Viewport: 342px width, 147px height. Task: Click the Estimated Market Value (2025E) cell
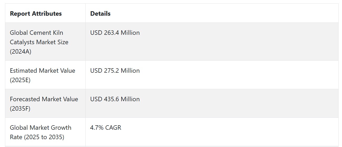[45, 75]
